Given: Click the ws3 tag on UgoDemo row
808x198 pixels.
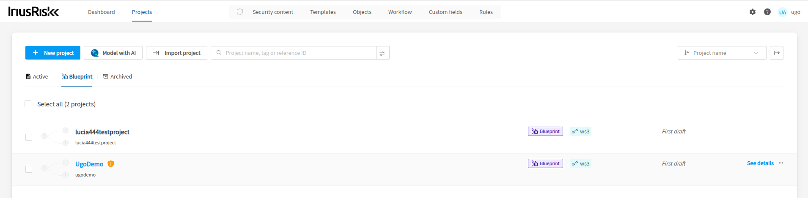Looking at the screenshot, I should tap(580, 163).
